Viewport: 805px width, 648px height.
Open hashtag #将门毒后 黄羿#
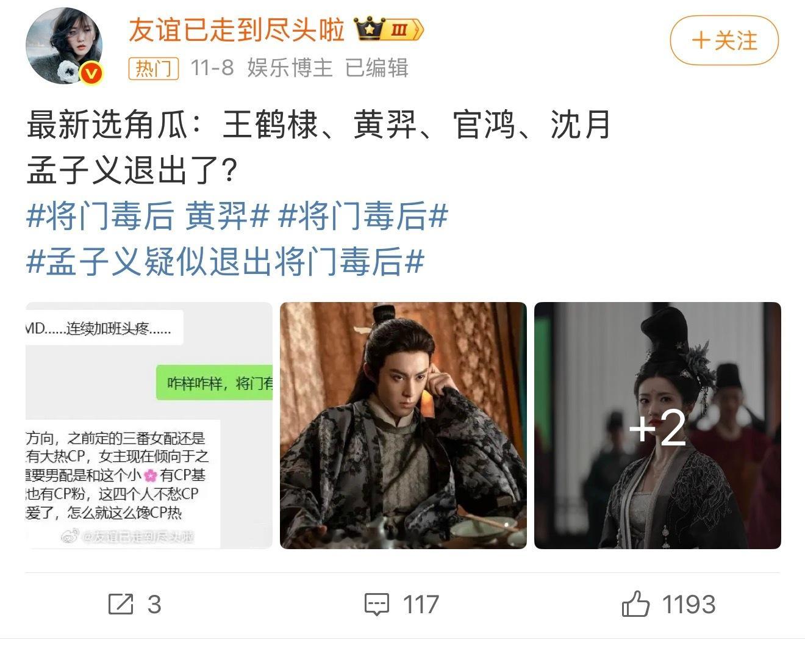pyautogui.click(x=148, y=217)
